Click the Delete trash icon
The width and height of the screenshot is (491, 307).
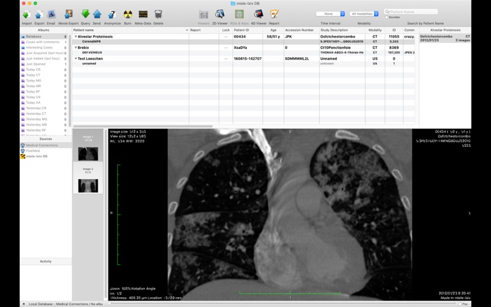point(158,14)
